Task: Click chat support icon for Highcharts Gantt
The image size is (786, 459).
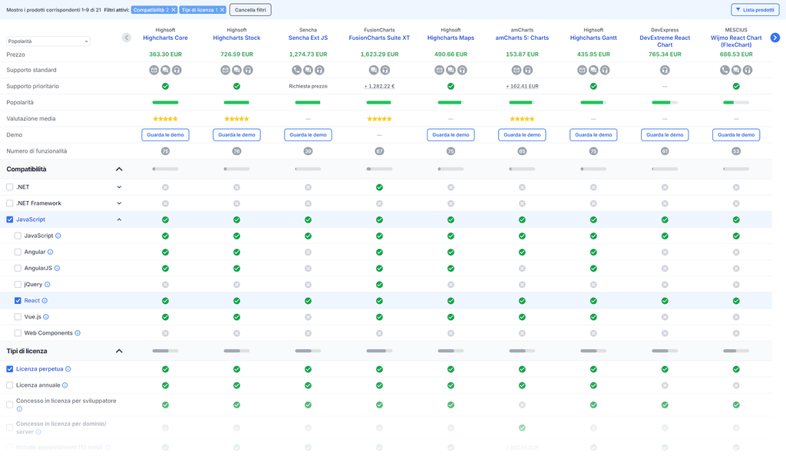Action: [593, 70]
